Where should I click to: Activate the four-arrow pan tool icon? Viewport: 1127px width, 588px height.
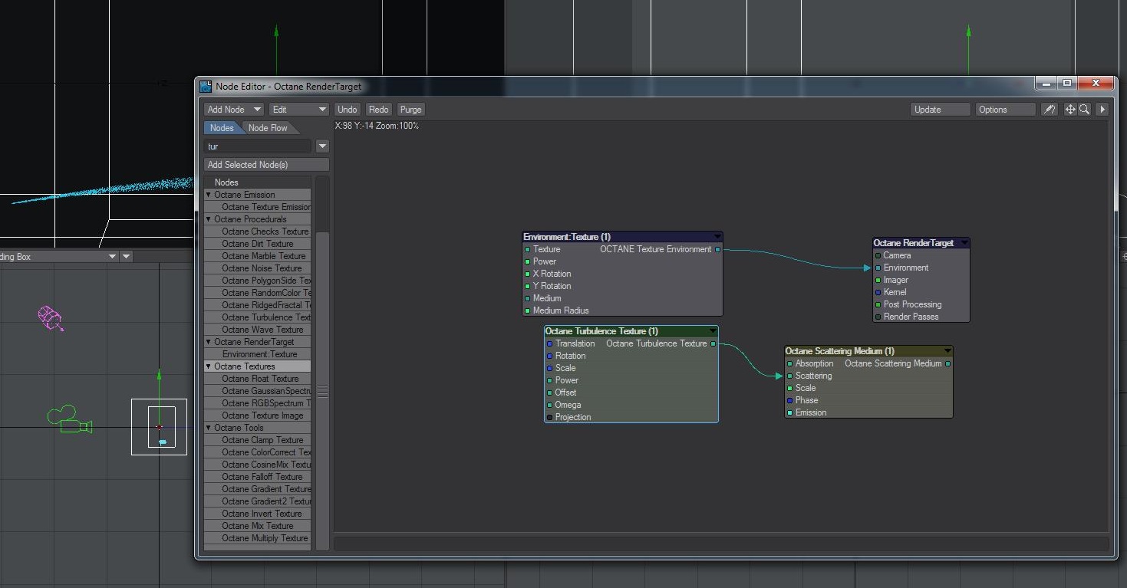tap(1070, 110)
